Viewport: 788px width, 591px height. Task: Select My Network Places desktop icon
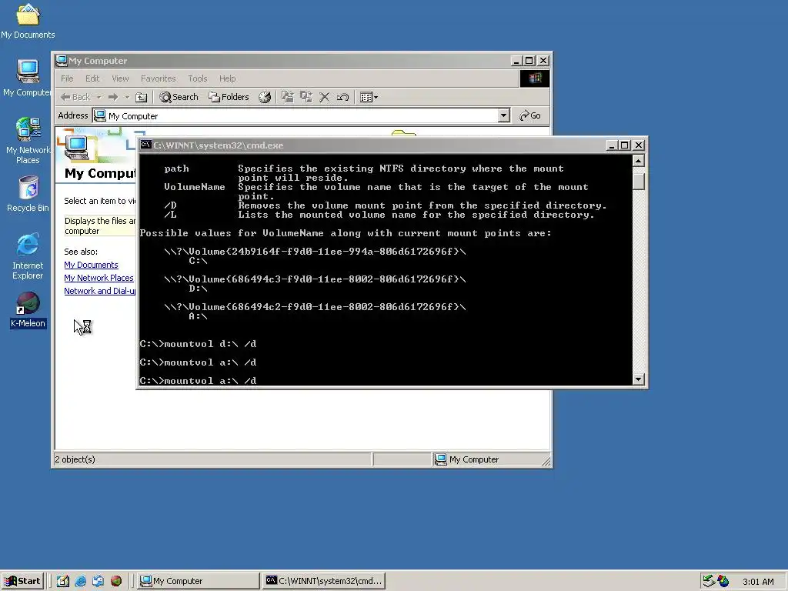(28, 140)
